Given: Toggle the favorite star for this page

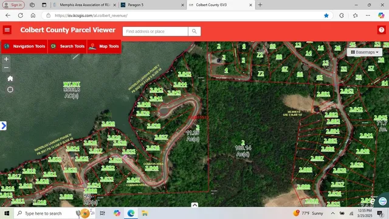Looking at the screenshot, I should 326,16.
